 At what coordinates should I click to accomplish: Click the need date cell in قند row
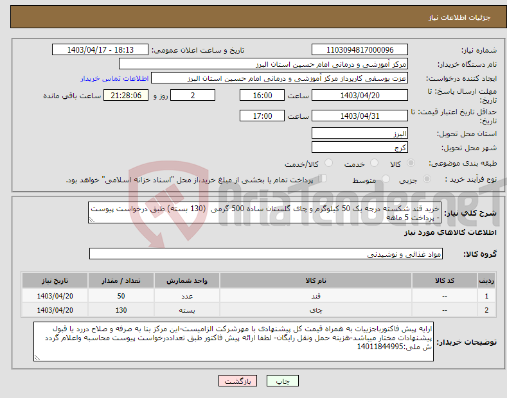55,296
